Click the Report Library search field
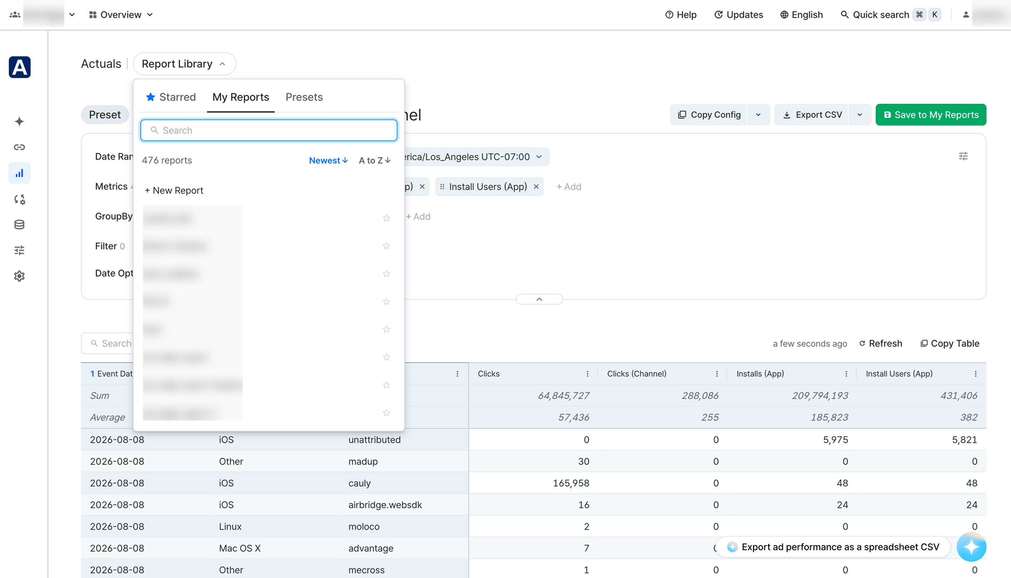Viewport: 1011px width, 578px height. (269, 130)
